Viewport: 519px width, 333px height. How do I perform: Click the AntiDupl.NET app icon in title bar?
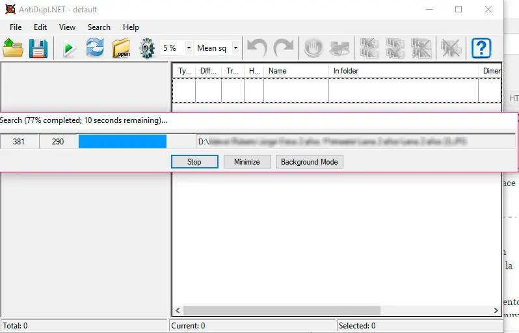10,9
